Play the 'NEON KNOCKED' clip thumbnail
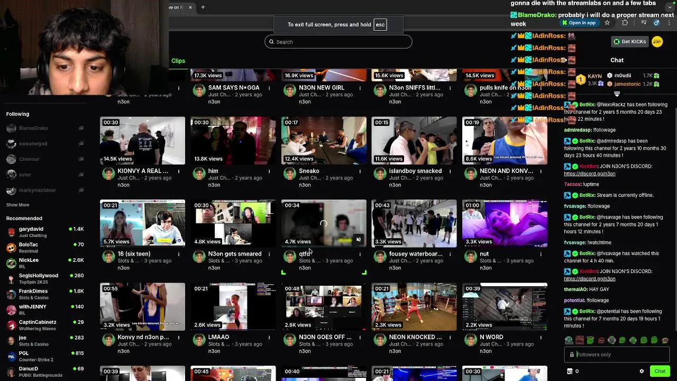This screenshot has height=381, width=677. (x=414, y=307)
